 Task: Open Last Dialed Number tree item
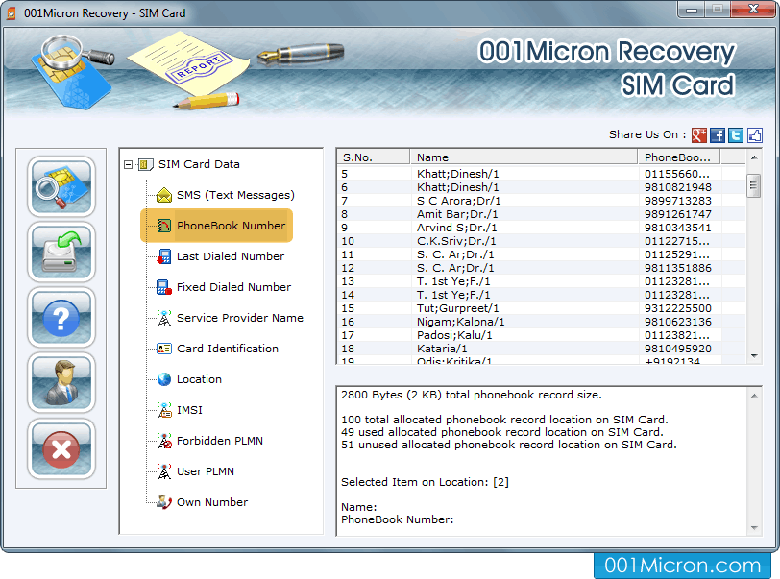click(231, 256)
